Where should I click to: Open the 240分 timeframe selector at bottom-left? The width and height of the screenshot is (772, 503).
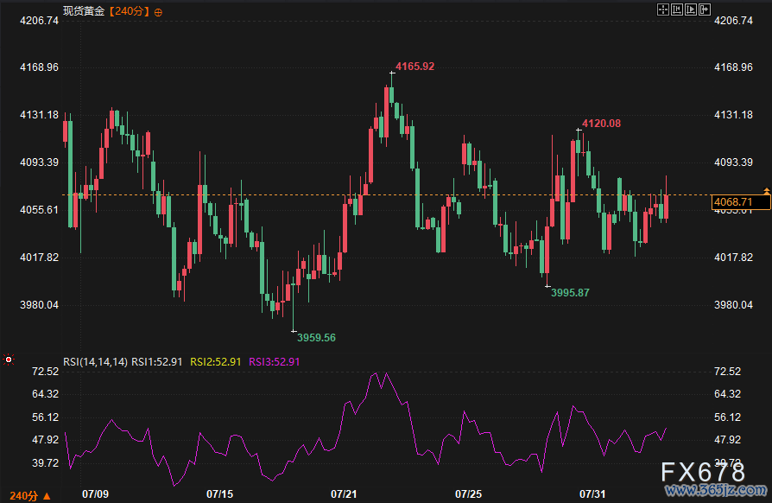(29, 495)
